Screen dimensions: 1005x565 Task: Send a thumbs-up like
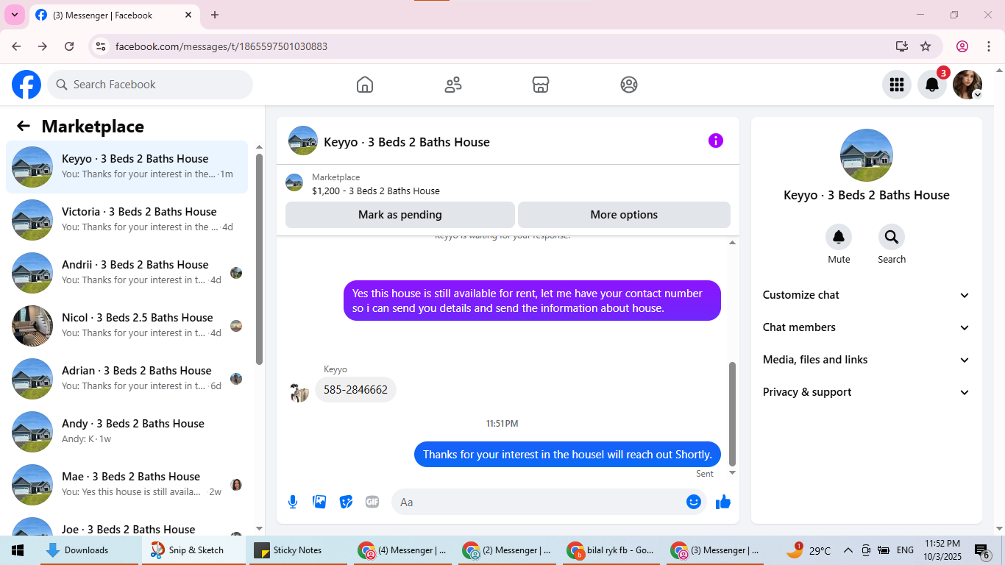tap(723, 502)
